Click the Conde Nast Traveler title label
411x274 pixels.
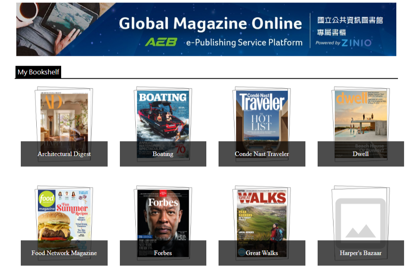262,154
